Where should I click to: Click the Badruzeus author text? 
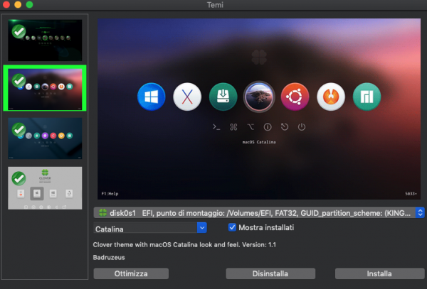coord(109,258)
